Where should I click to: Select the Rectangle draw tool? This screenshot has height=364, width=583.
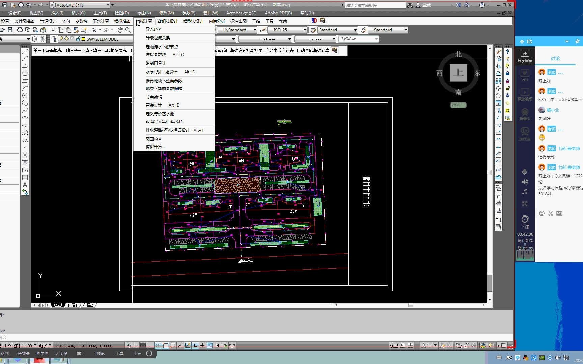[25, 81]
